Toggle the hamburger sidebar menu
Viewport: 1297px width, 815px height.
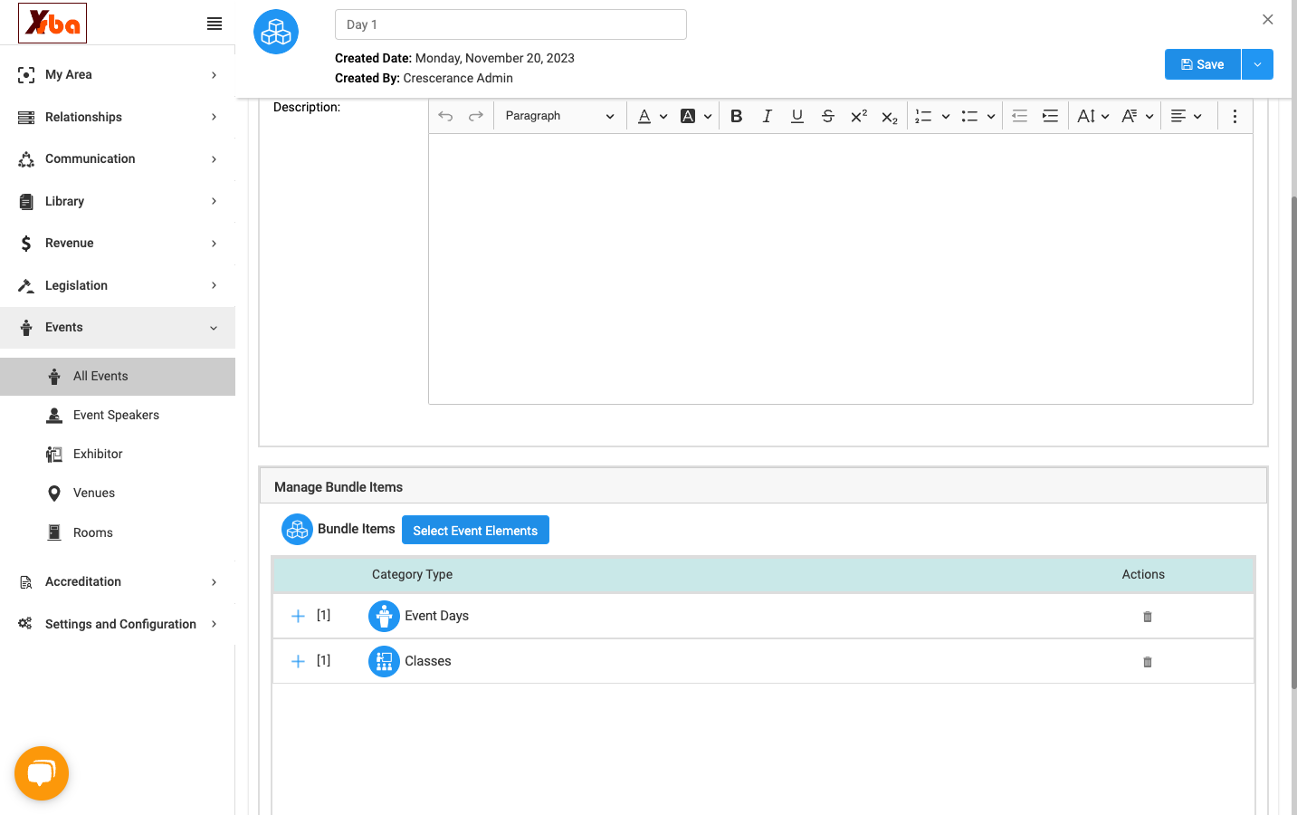pos(215,24)
